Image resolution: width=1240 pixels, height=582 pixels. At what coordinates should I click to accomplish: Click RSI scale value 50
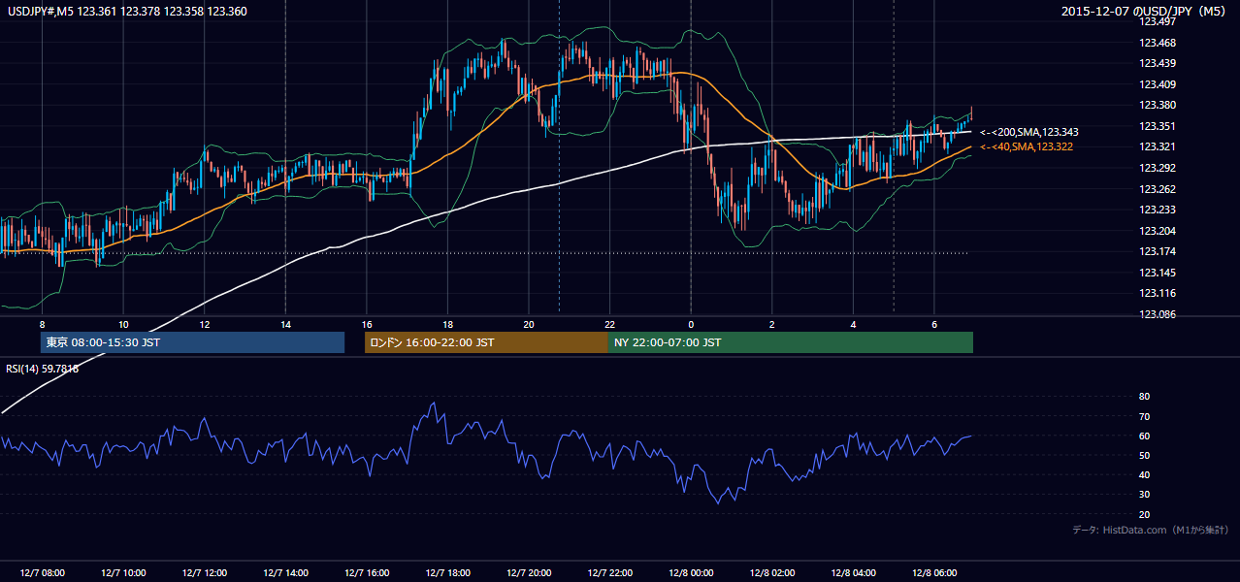point(1144,455)
